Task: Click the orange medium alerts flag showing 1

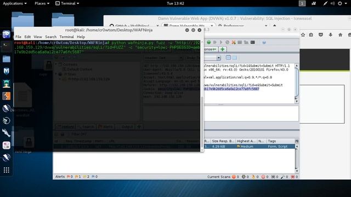Action: click(77, 176)
